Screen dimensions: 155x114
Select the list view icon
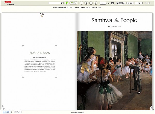(8, 112)
